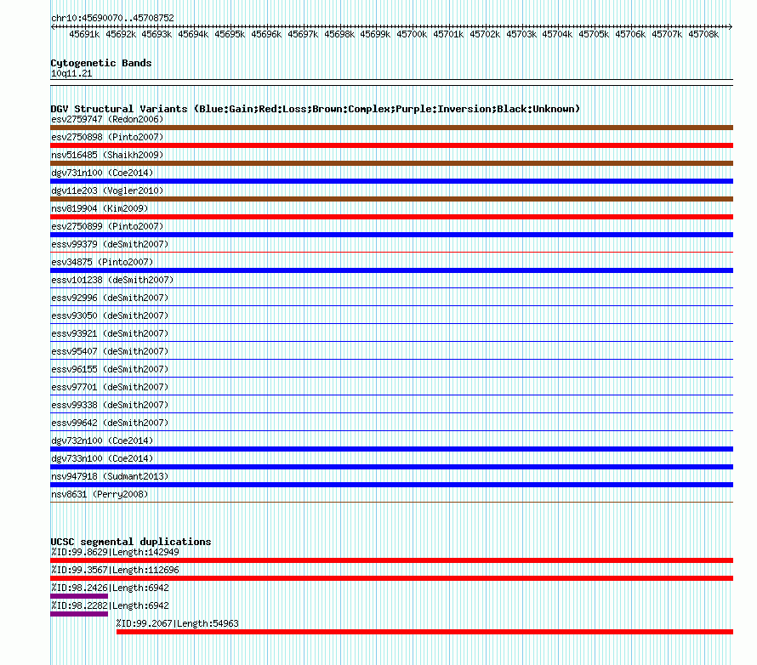
Task: Select the red bar under %ID:99.8629 duplication
Action: (391, 560)
